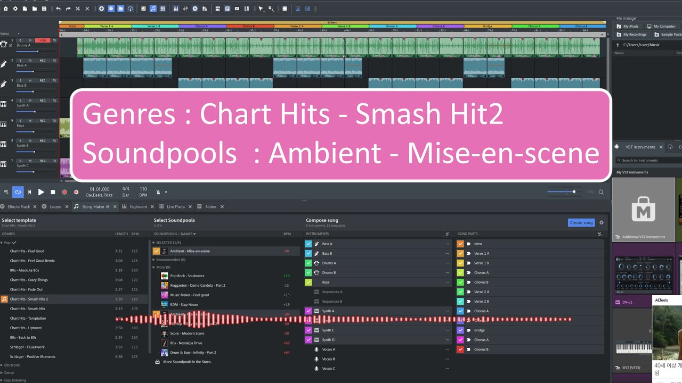The height and width of the screenshot is (383, 682).
Task: Open the metronome dropdown arrow
Action: coord(166,193)
